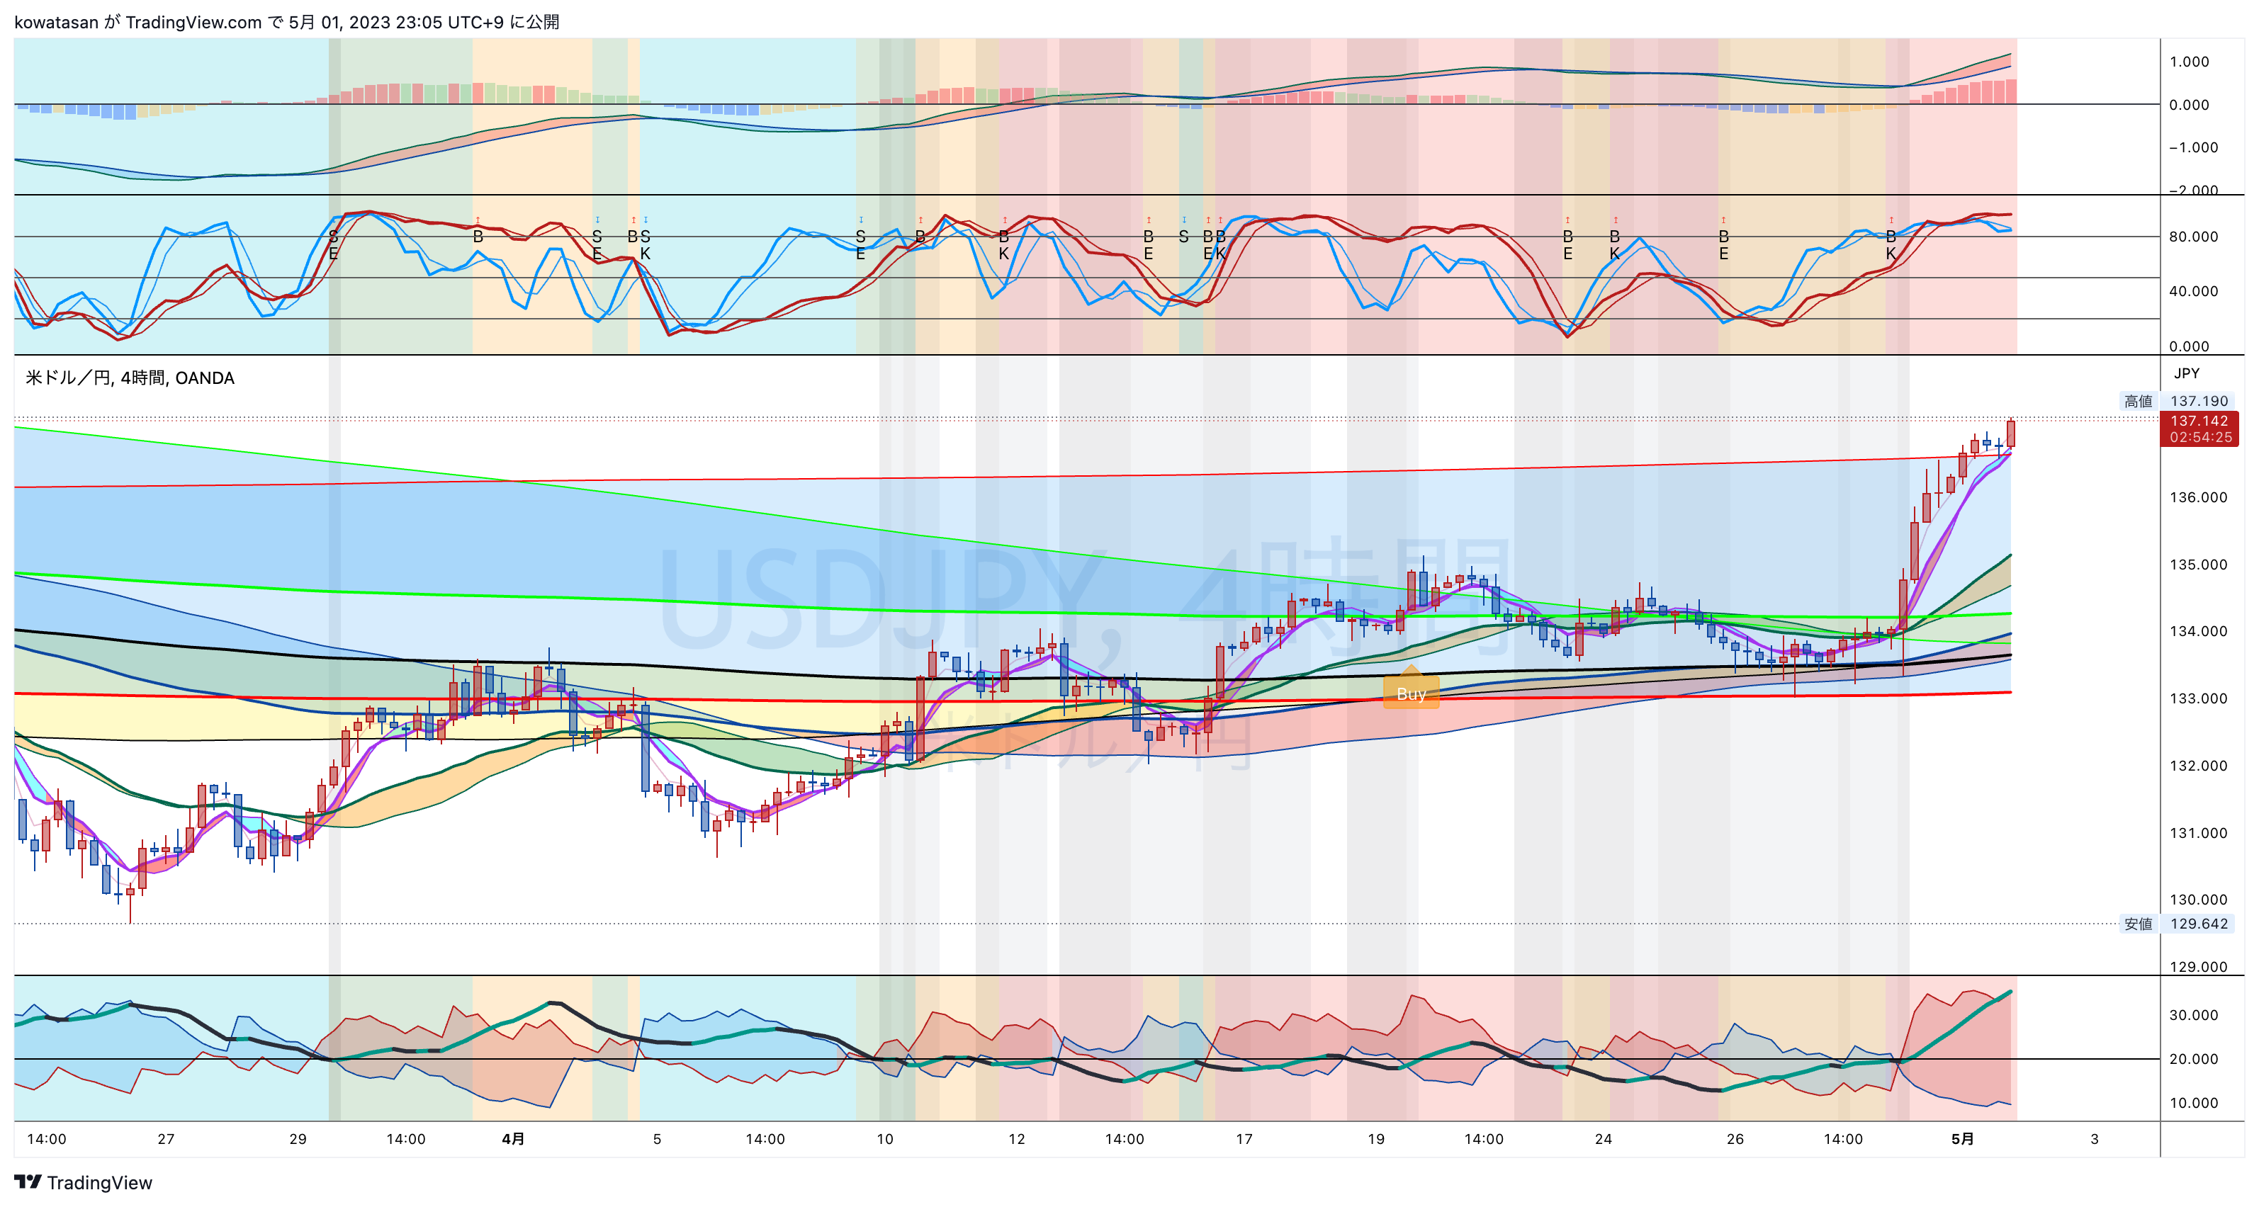This screenshot has width=2259, height=1207.
Task: Click the 1.000 value on MACD axis
Action: click(2189, 62)
